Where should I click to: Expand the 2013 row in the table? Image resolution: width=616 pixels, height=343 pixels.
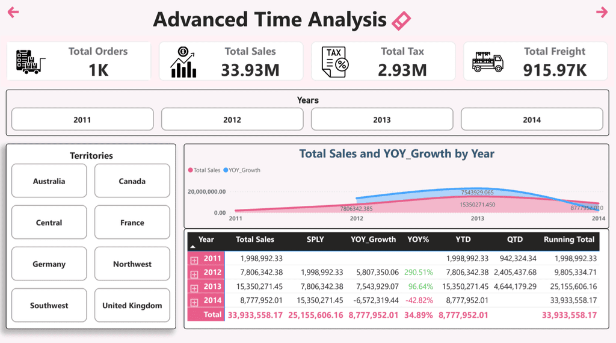[x=194, y=288]
